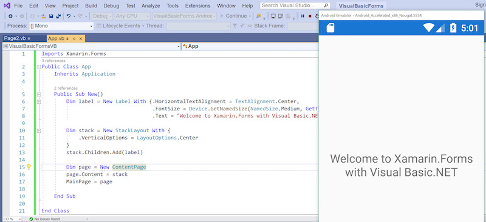Click the 'MainPage = page' code line
Screen dimensions: 486x222
point(89,181)
